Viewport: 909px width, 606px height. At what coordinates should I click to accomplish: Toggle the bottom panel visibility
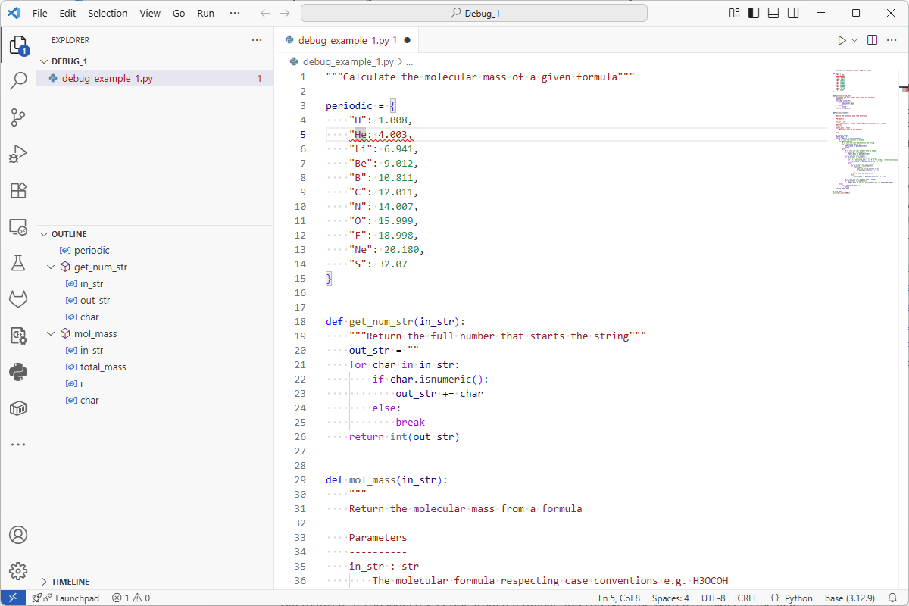click(x=773, y=12)
